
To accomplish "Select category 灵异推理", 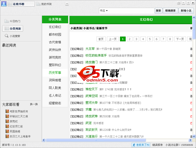I will point(55,80).
